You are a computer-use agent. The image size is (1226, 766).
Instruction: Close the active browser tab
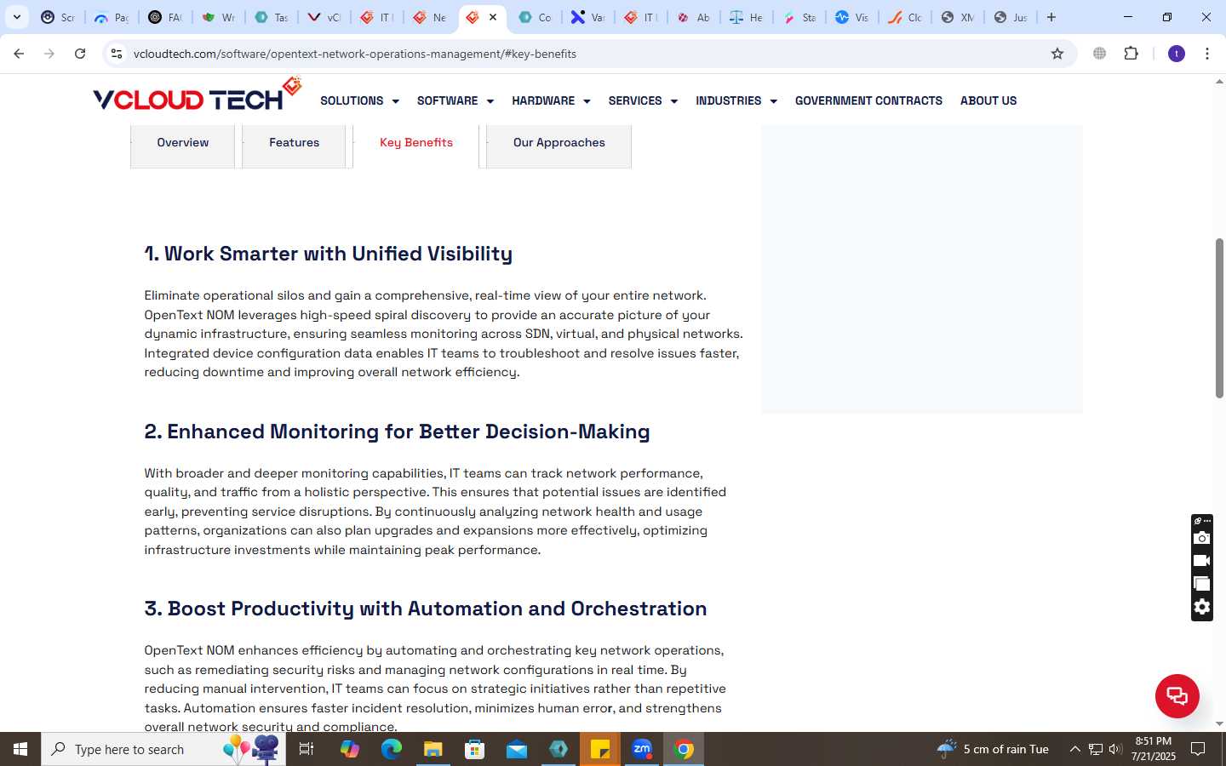(493, 17)
